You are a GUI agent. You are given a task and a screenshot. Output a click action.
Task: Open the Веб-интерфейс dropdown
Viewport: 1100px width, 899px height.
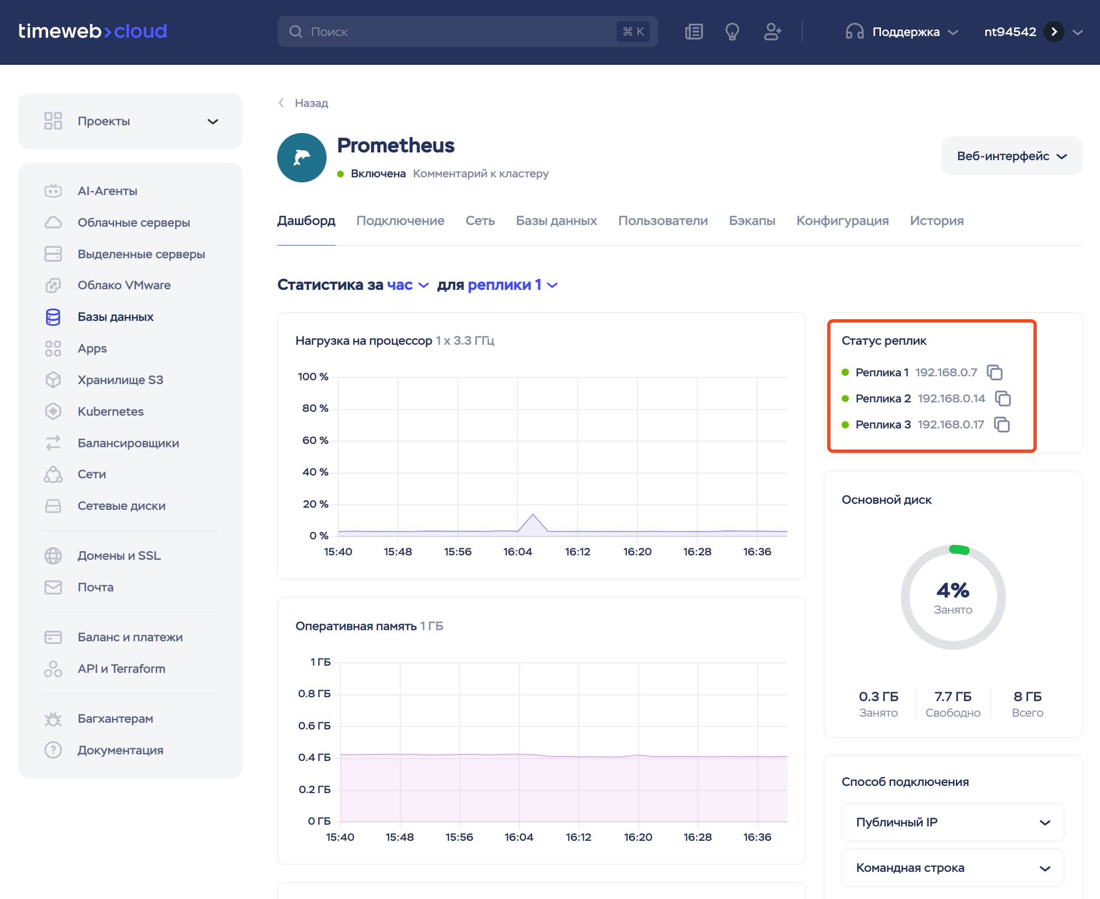(1011, 156)
